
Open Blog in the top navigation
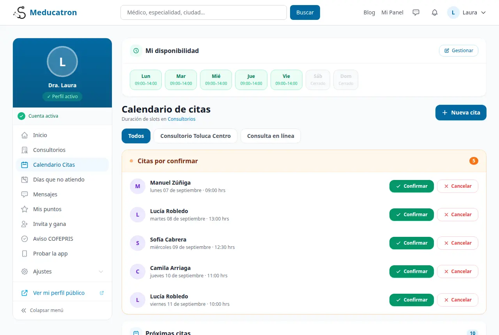tap(369, 12)
